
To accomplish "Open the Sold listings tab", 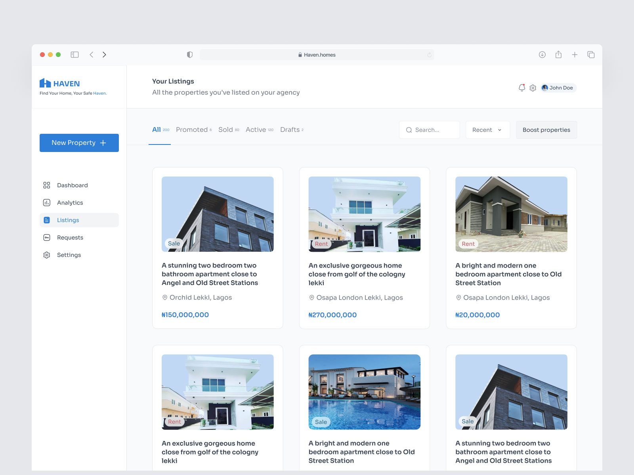I will (x=226, y=129).
